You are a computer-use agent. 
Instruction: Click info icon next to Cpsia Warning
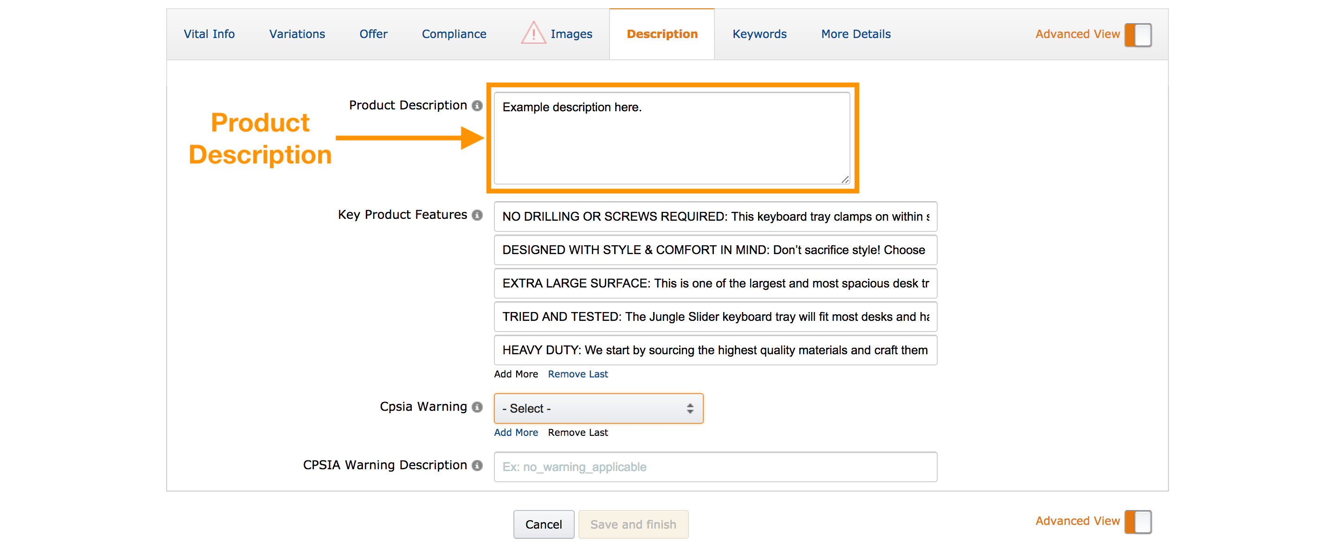(477, 407)
